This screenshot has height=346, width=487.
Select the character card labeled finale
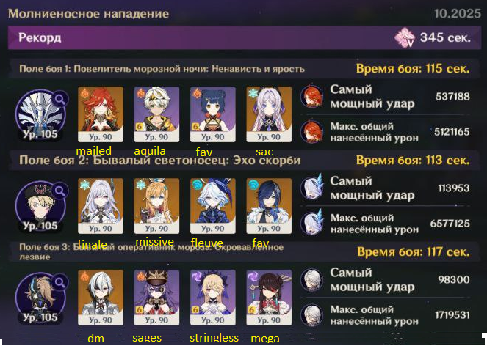101,206
